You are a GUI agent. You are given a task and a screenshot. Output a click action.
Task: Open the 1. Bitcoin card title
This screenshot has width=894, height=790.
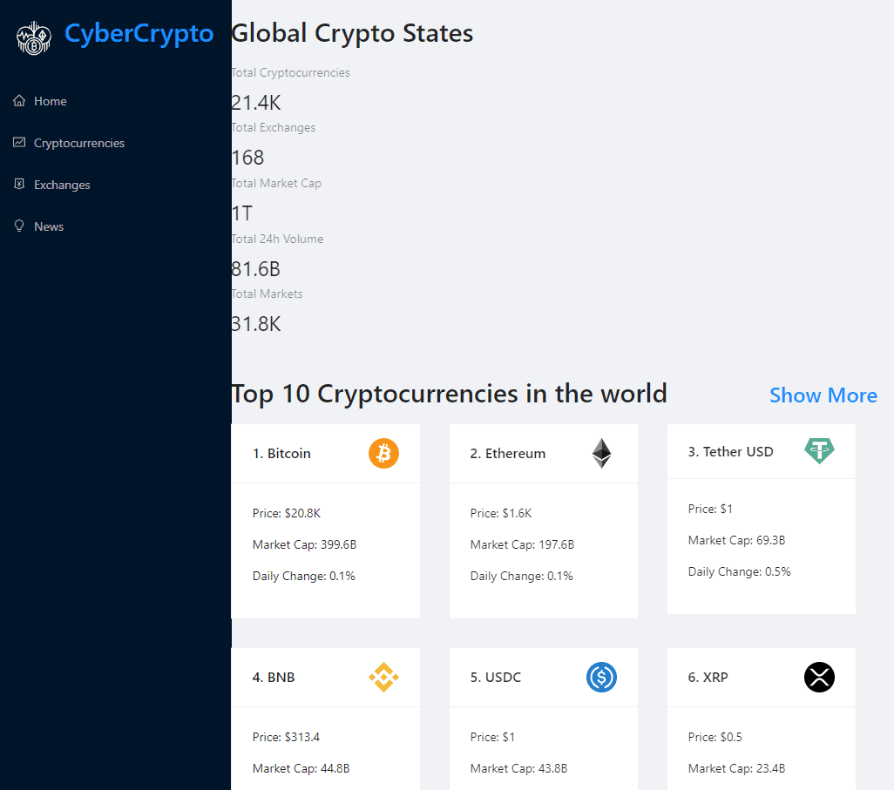[x=281, y=453]
